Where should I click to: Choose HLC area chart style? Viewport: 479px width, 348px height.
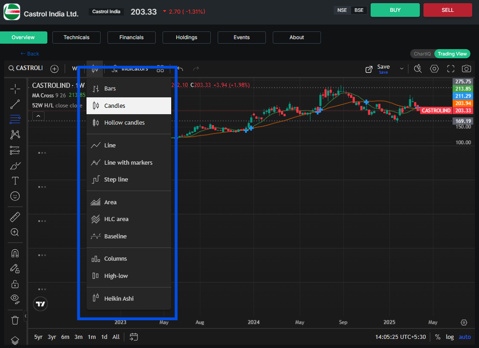pyautogui.click(x=128, y=219)
